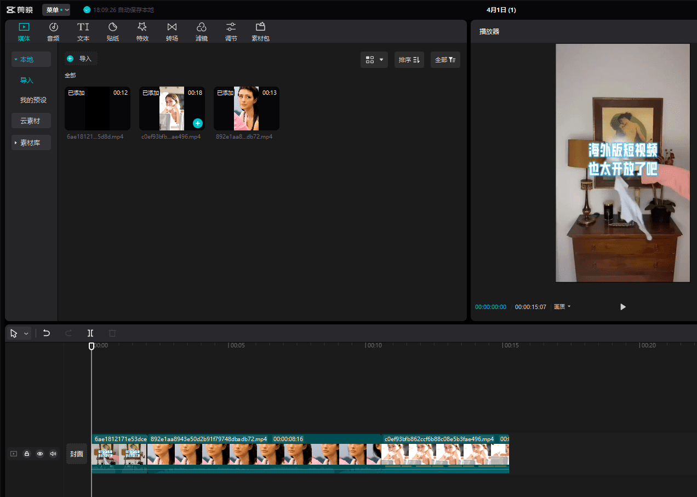Open the 特效 effects panel

click(142, 32)
